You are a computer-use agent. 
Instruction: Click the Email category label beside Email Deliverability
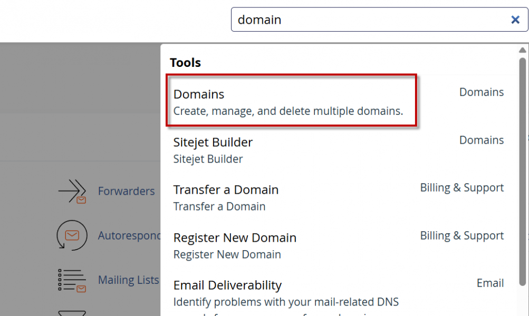point(490,283)
